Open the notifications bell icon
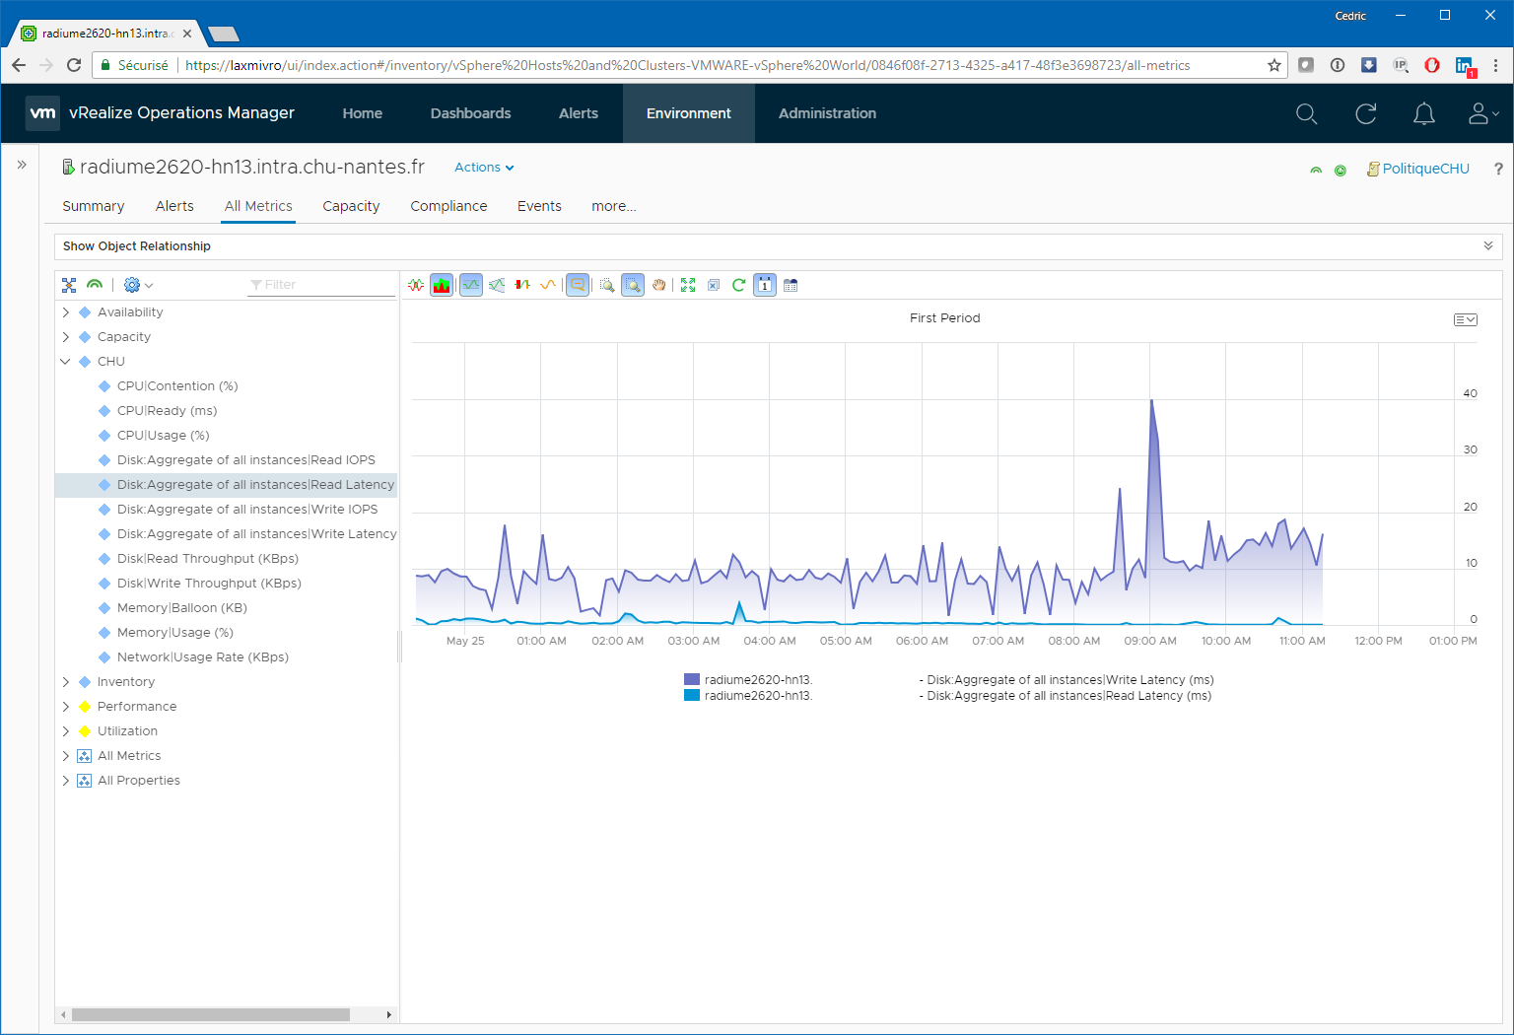The height and width of the screenshot is (1035, 1514). (1424, 113)
